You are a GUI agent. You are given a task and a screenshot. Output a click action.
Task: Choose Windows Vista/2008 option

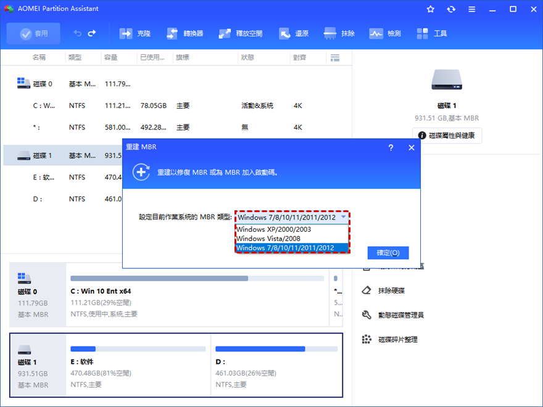(292, 239)
